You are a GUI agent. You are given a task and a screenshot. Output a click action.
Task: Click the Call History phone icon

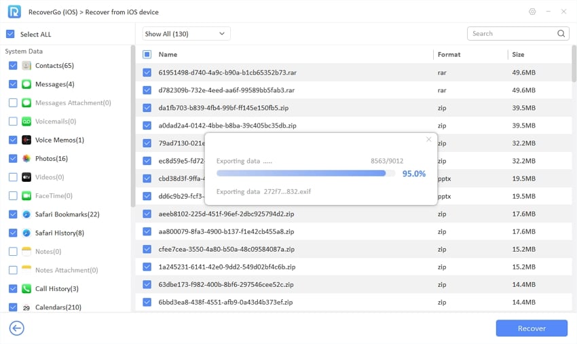coord(26,288)
